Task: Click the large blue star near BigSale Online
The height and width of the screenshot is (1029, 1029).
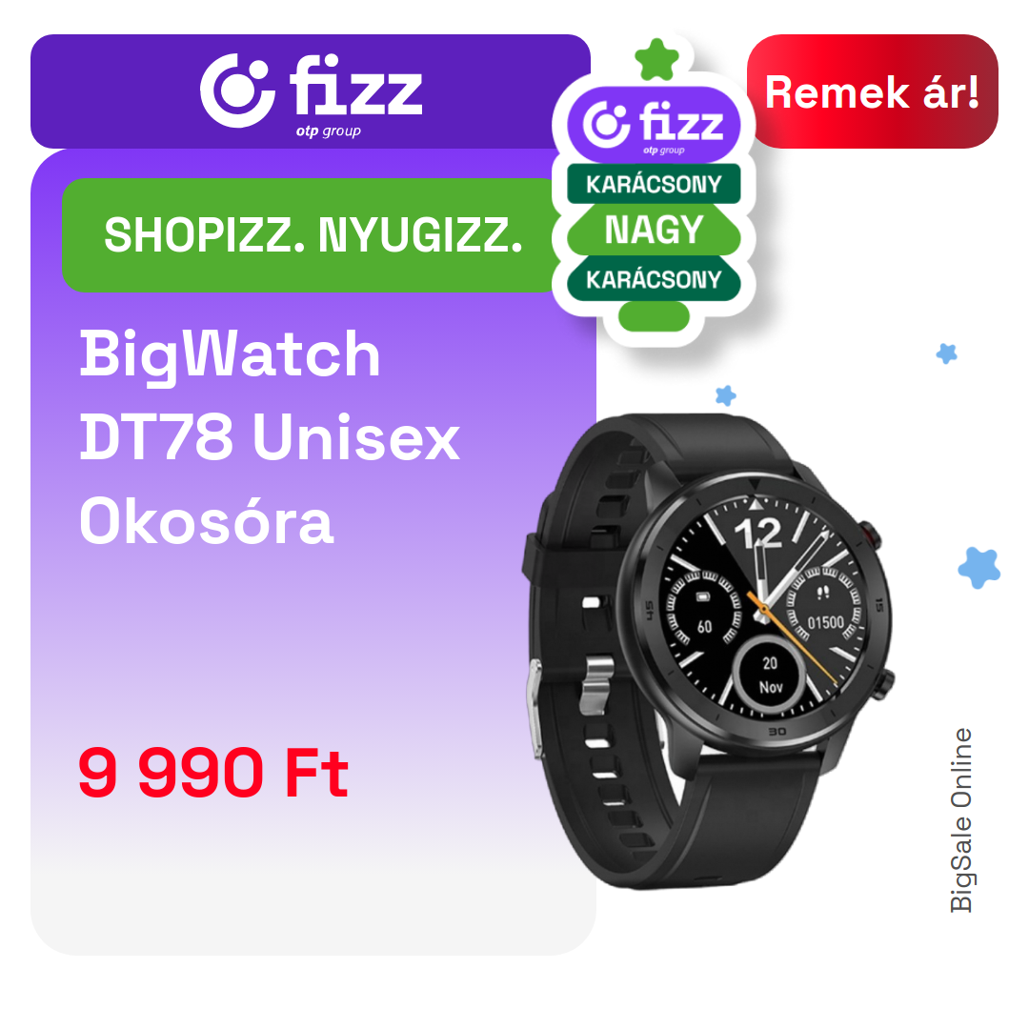Action: click(979, 567)
